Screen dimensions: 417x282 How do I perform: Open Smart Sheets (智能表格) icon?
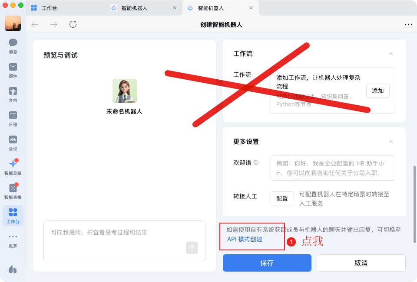13,191
